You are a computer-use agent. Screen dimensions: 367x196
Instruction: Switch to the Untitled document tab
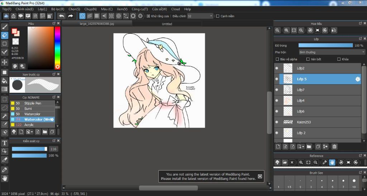[167, 24]
